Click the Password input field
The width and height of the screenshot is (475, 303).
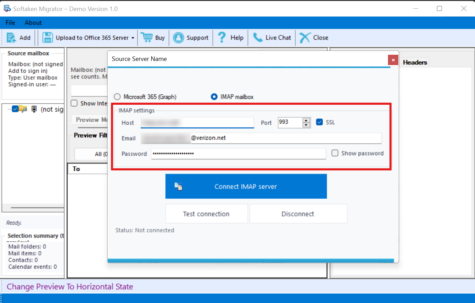pos(238,154)
